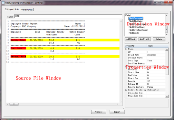
Task: Click the Delete button
Action: pos(159,39)
